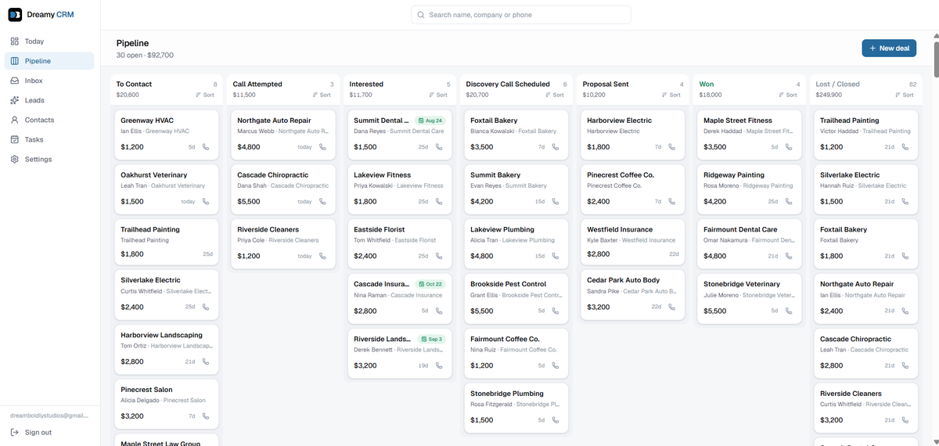This screenshot has width=939, height=446.
Task: Sort the Lost / Closed column
Action: tap(906, 95)
